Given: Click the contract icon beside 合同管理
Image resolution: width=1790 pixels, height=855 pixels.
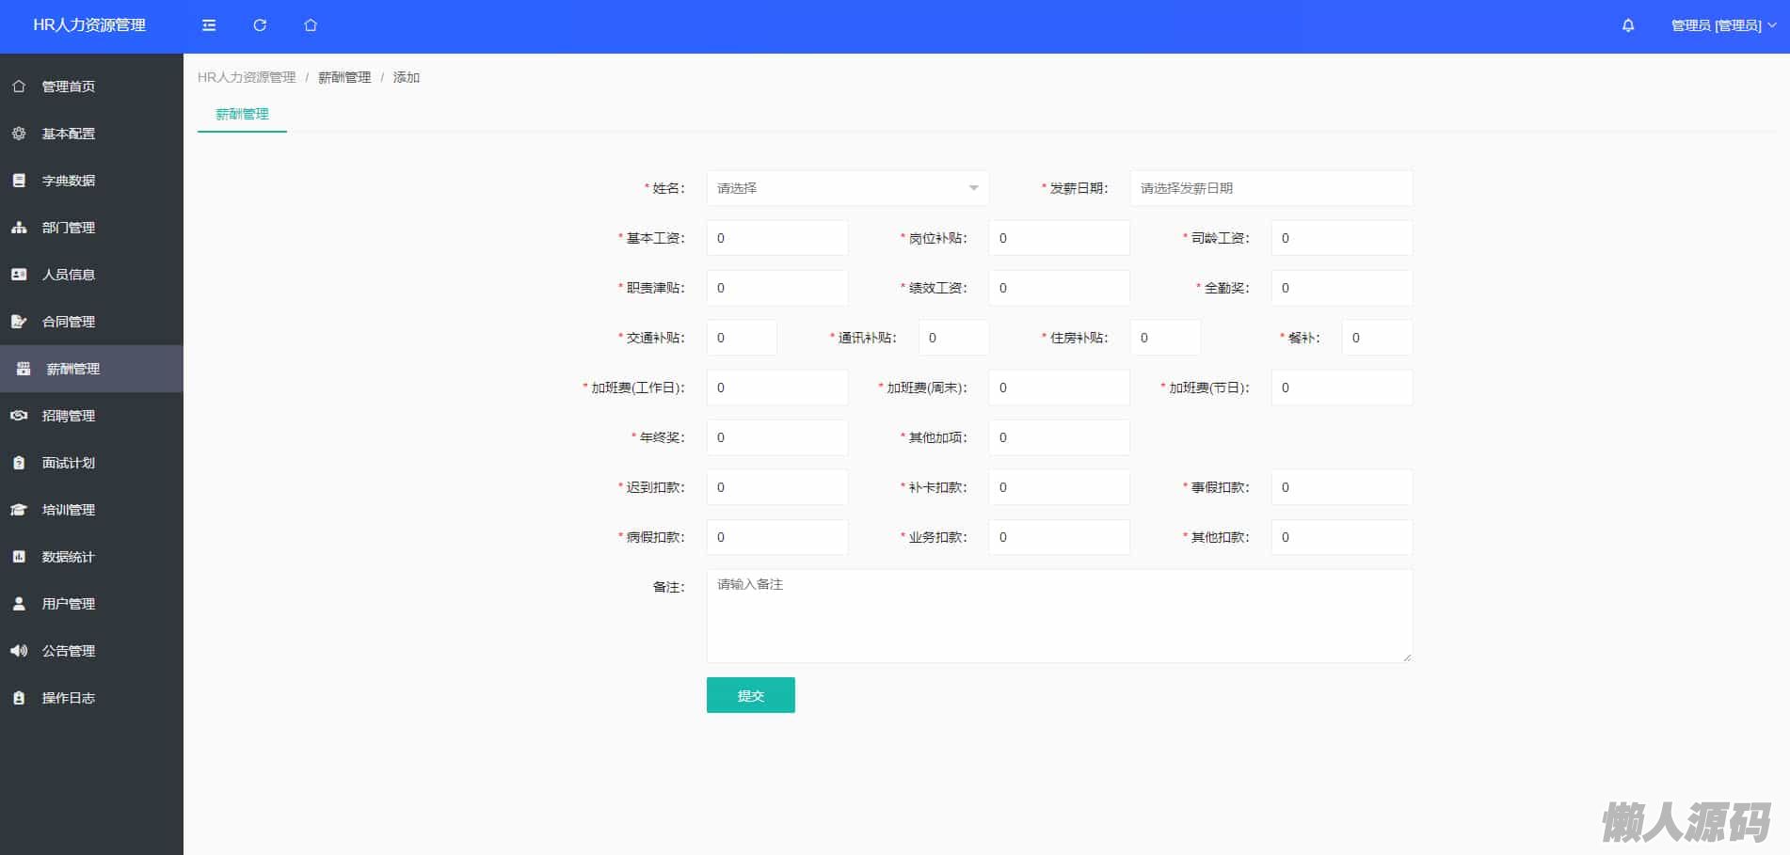Looking at the screenshot, I should click(19, 322).
